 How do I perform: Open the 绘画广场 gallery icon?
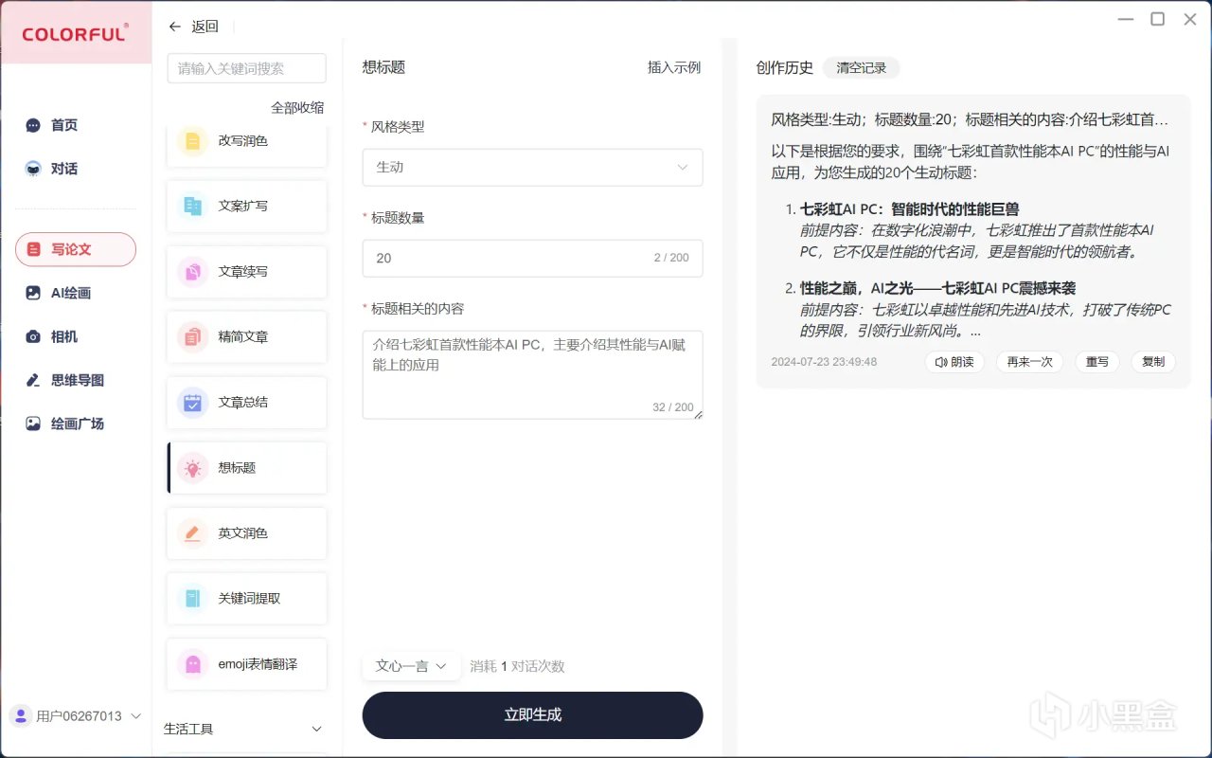33,424
